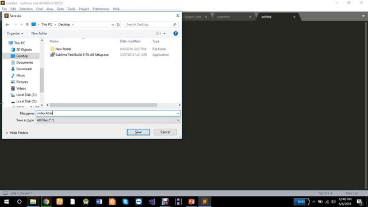
Task: Click the Search Desktop field
Action: pos(151,24)
